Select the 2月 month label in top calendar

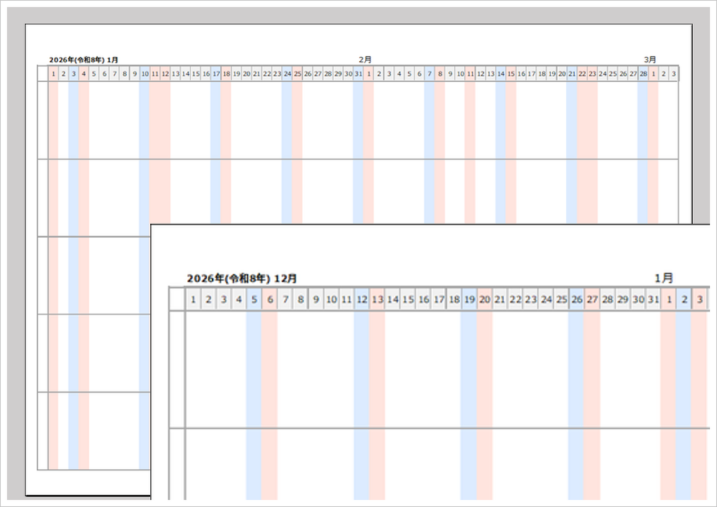pos(365,60)
